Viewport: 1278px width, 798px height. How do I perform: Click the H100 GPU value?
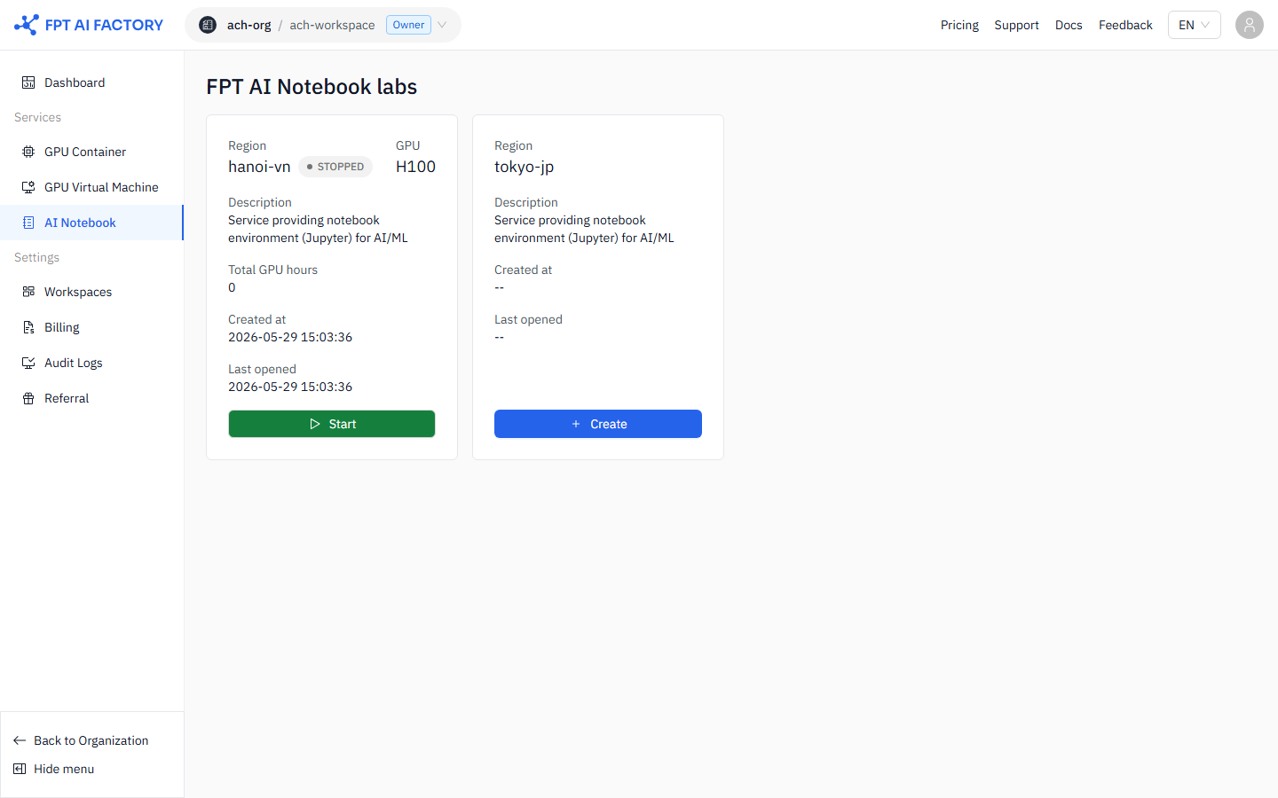pos(415,167)
